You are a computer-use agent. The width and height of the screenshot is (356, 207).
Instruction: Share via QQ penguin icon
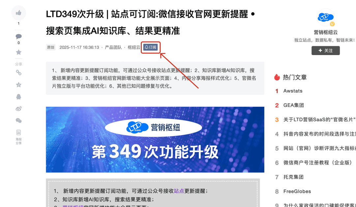(x=18, y=97)
